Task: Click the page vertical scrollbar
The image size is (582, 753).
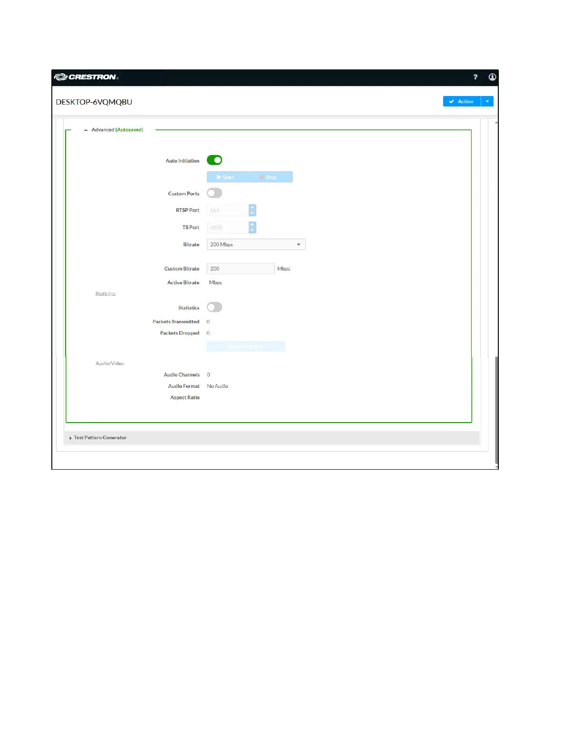Action: click(496, 409)
